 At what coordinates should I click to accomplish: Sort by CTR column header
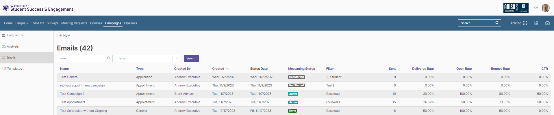tap(544, 69)
